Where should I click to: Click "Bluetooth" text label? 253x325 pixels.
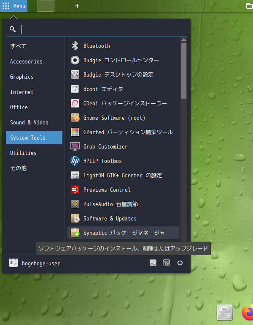(97, 46)
